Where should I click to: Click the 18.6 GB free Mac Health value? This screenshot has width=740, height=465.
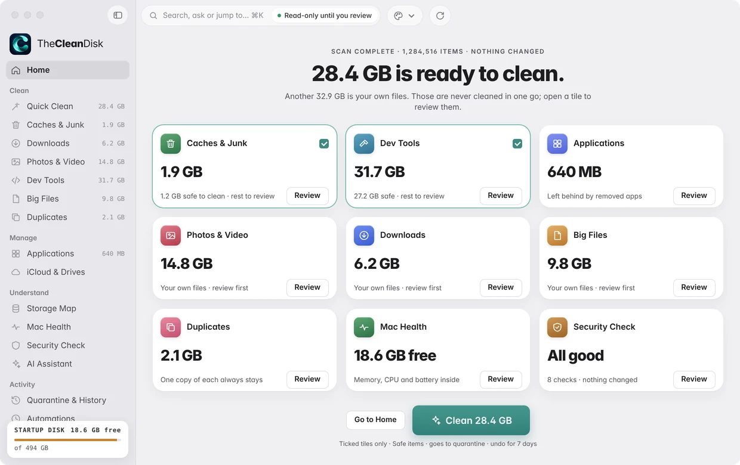395,355
